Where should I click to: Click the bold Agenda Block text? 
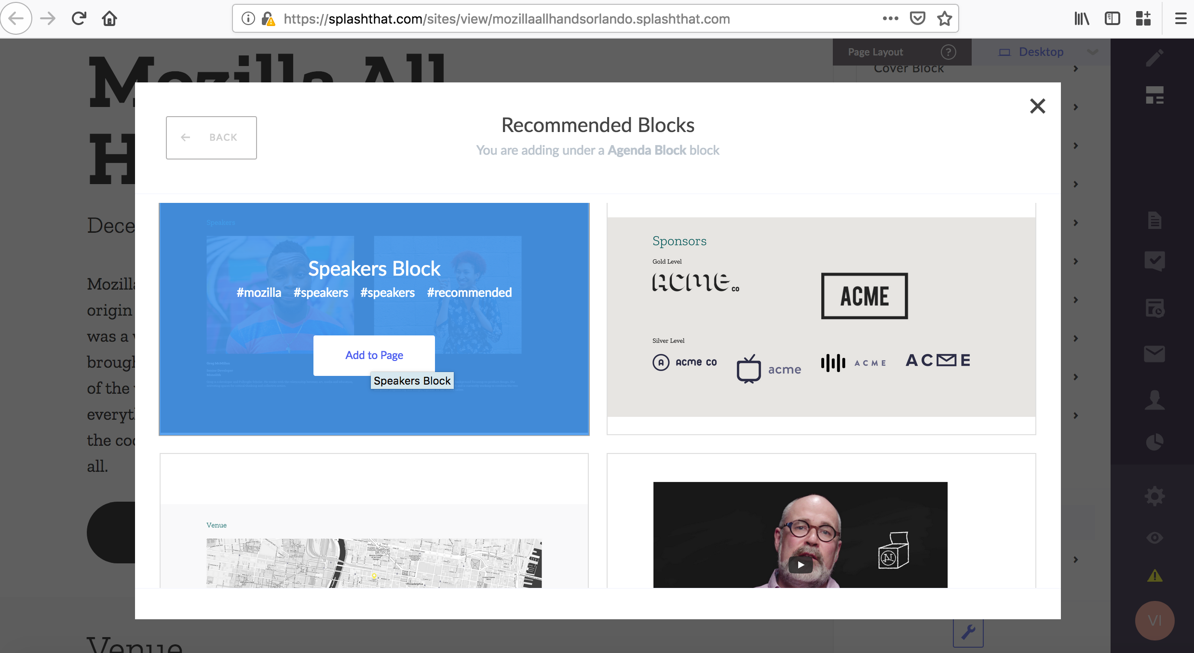[647, 150]
